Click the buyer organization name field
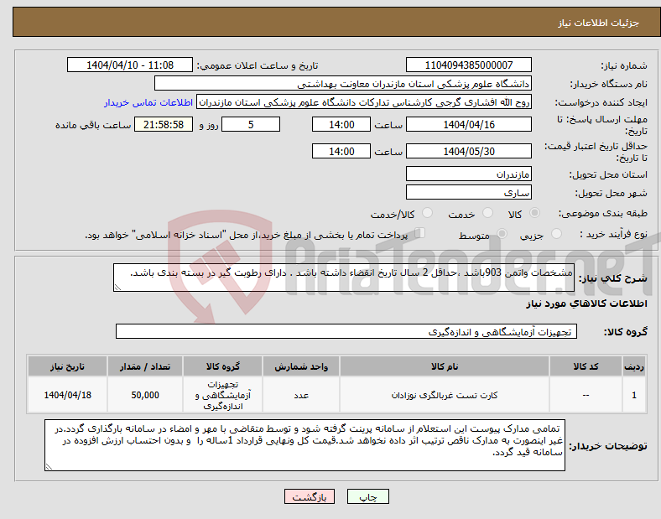The image size is (661, 519). pyautogui.click(x=343, y=83)
